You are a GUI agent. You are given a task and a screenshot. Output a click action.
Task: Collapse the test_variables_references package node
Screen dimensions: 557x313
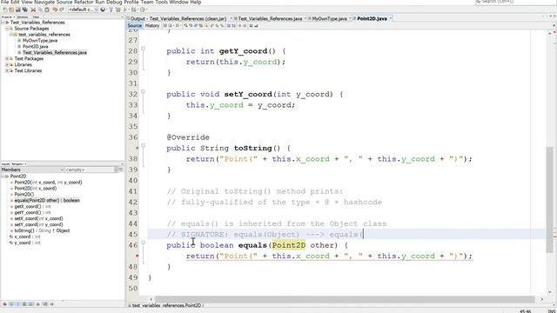click(11, 35)
